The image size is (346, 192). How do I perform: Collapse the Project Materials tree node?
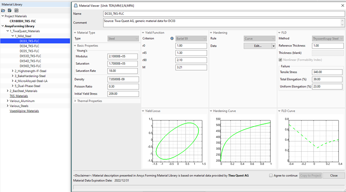pos(3,16)
